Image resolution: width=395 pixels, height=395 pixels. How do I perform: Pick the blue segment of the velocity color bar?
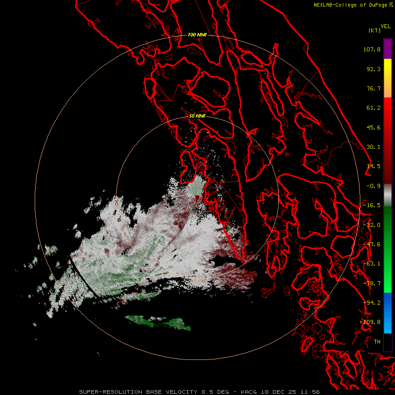(388, 313)
